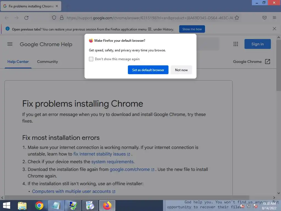Click the info icon on the notification bar
281x211 pixels.
[x=7, y=29]
